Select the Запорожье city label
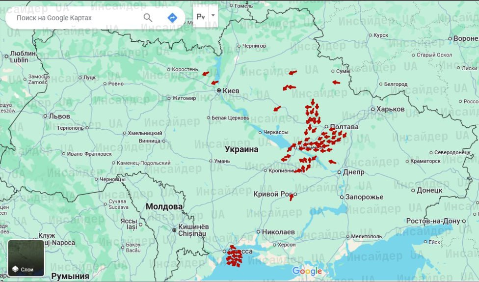 click(x=364, y=197)
